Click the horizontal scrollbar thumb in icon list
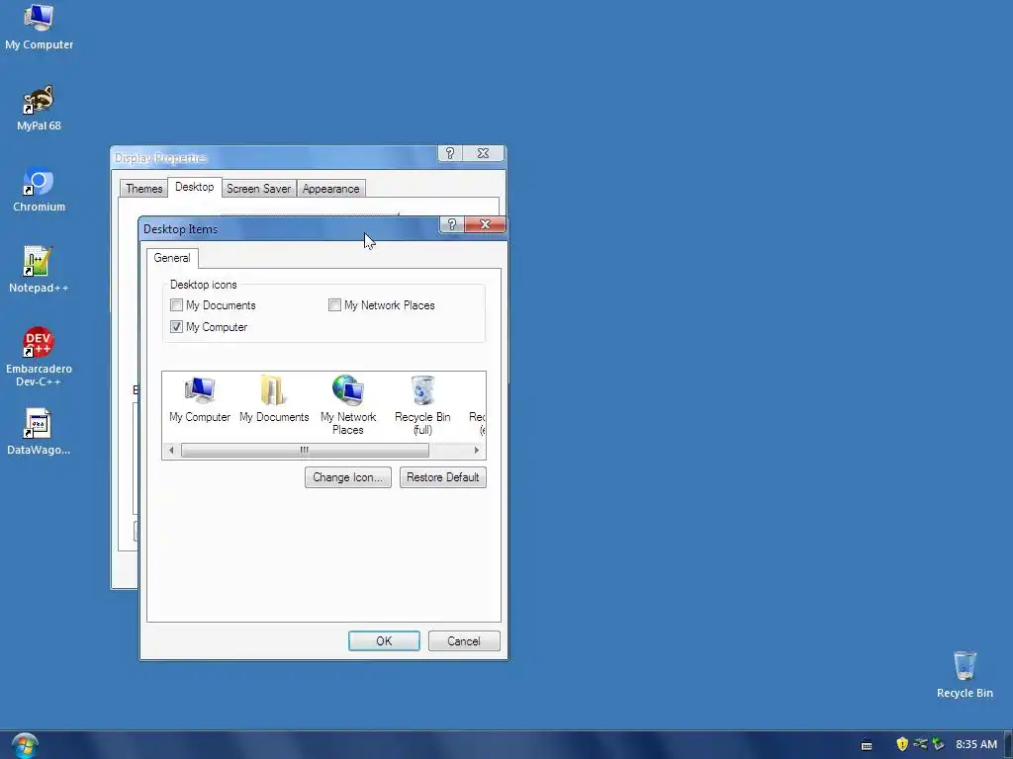 [305, 451]
